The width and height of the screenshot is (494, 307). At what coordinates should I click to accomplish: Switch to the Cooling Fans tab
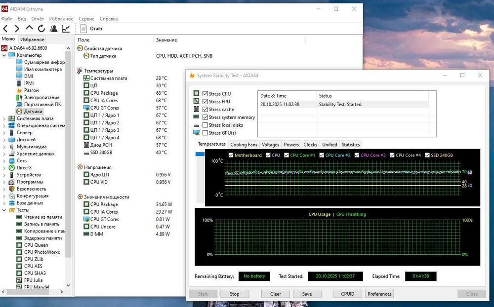[x=244, y=145]
